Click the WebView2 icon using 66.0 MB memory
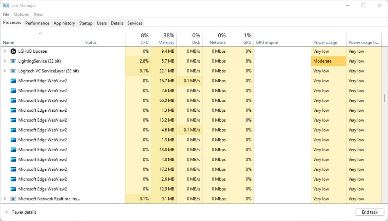The height and width of the screenshot is (221, 388). (14, 100)
